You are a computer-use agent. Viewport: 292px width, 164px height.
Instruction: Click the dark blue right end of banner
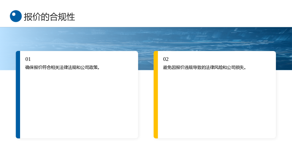point(284,49)
